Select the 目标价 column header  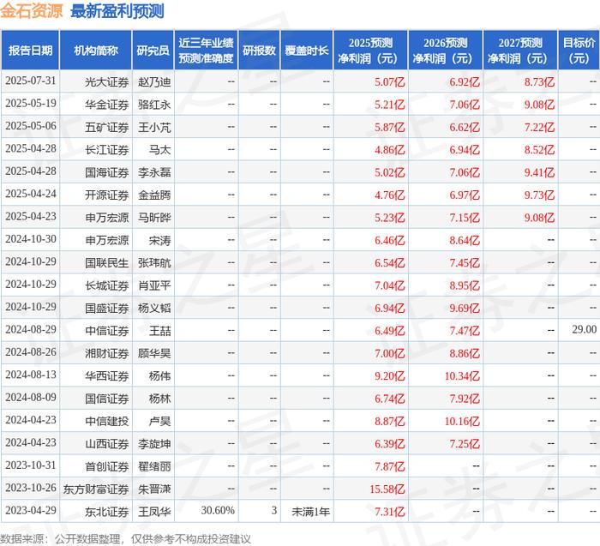click(579, 50)
